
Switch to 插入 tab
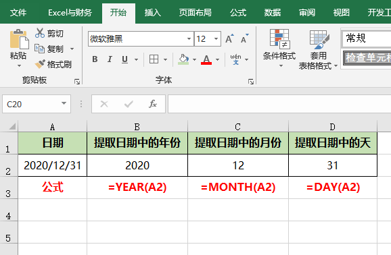[153, 12]
